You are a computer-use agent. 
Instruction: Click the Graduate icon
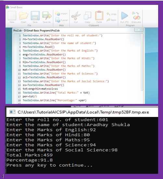[136, 16]
